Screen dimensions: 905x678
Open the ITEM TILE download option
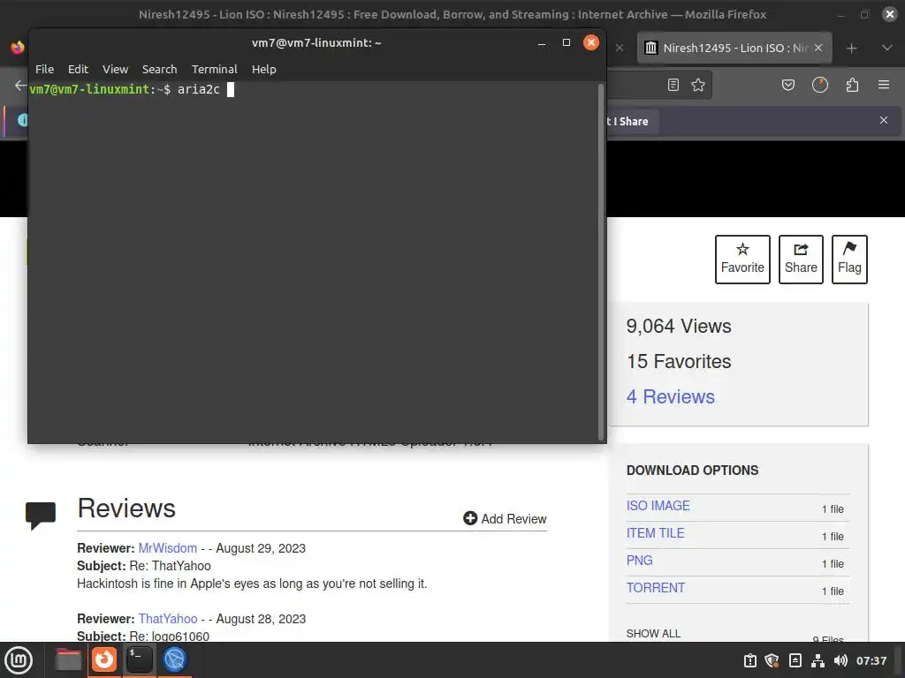pyautogui.click(x=655, y=533)
